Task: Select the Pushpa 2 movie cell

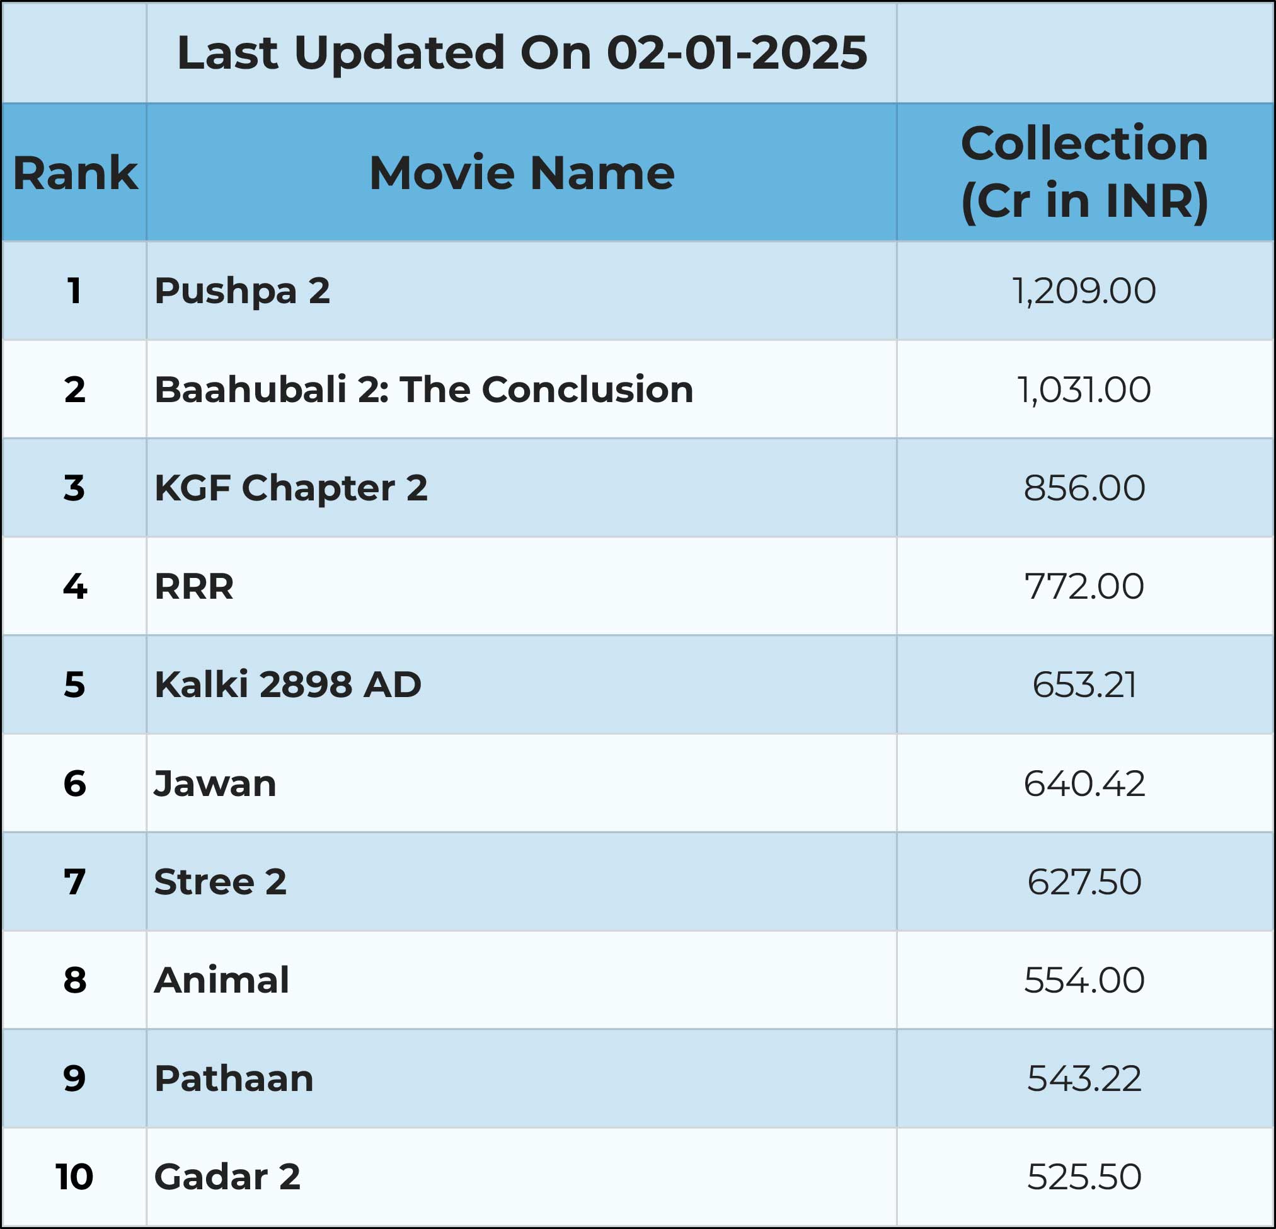Action: (522, 291)
